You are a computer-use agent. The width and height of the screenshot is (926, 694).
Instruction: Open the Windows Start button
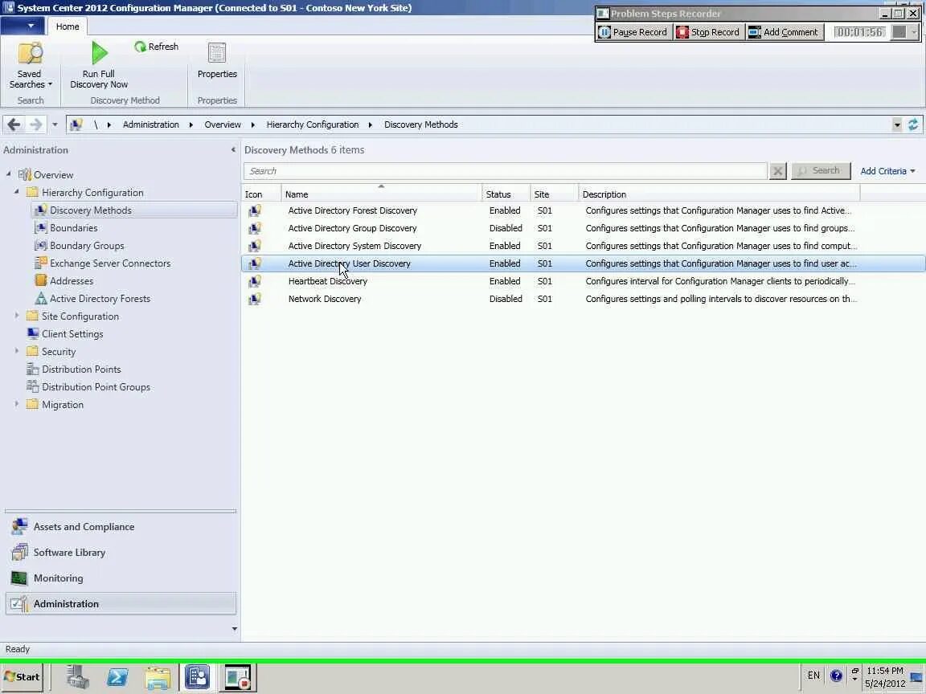coord(23,677)
